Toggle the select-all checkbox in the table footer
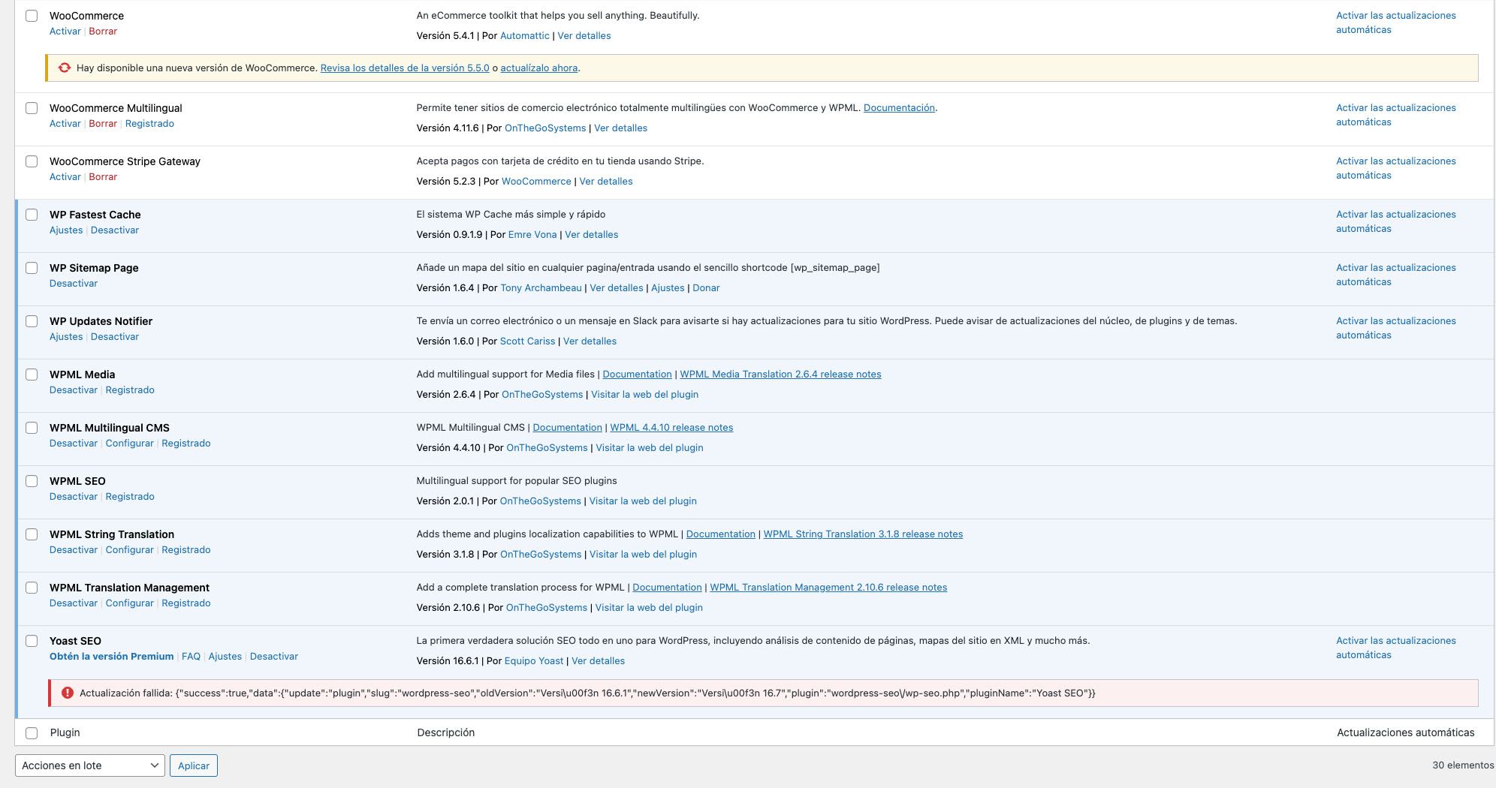The width and height of the screenshot is (1496, 788). click(x=32, y=732)
